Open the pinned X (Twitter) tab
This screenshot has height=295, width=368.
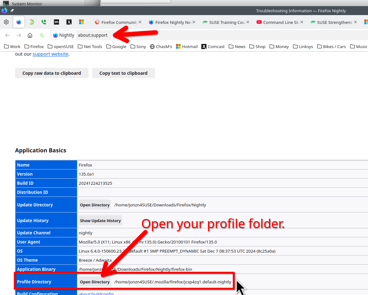click(69, 22)
